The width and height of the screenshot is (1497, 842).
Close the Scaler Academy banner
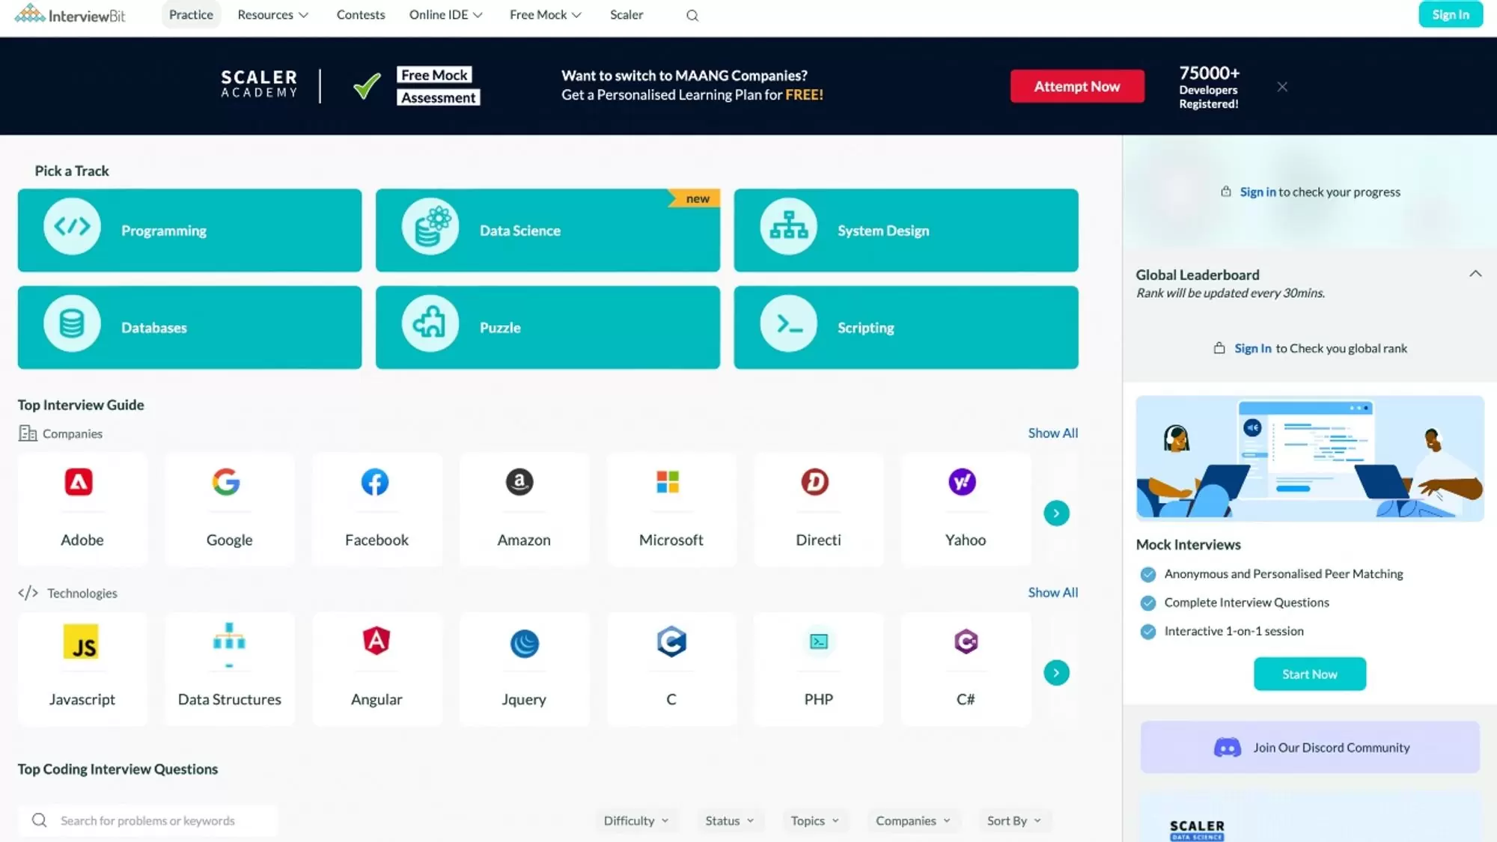pyautogui.click(x=1282, y=87)
